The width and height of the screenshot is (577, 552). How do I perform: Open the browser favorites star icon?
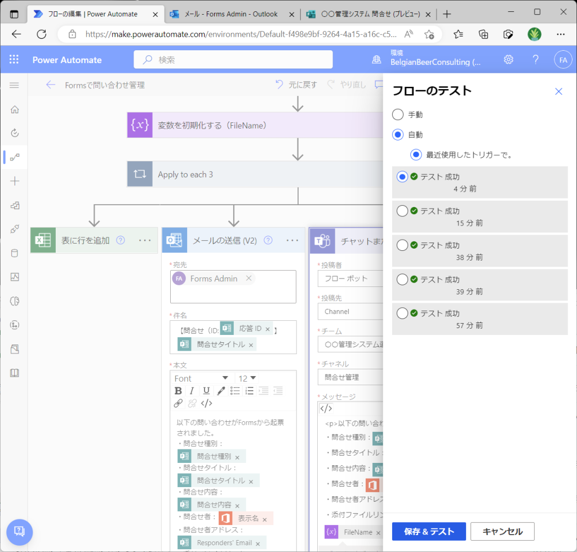(x=458, y=34)
